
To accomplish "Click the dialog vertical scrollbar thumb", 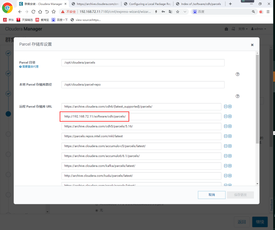I will [257, 99].
